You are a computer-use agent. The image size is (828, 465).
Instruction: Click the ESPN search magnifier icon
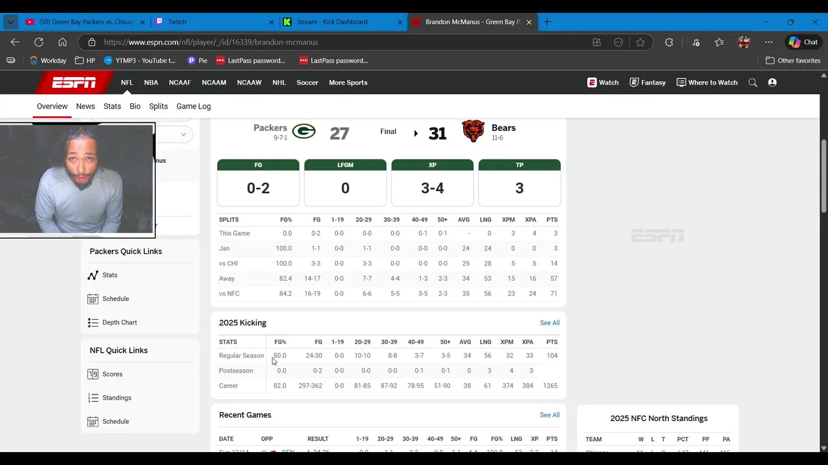(x=753, y=83)
